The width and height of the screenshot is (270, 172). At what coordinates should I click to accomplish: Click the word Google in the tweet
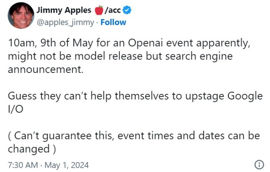(x=245, y=96)
